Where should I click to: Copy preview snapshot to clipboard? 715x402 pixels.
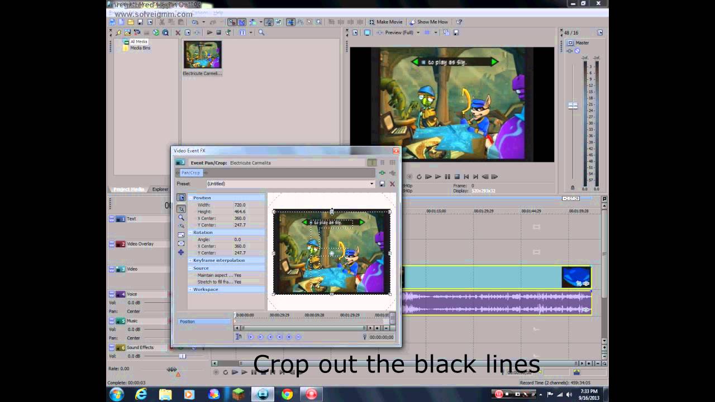coord(446,33)
